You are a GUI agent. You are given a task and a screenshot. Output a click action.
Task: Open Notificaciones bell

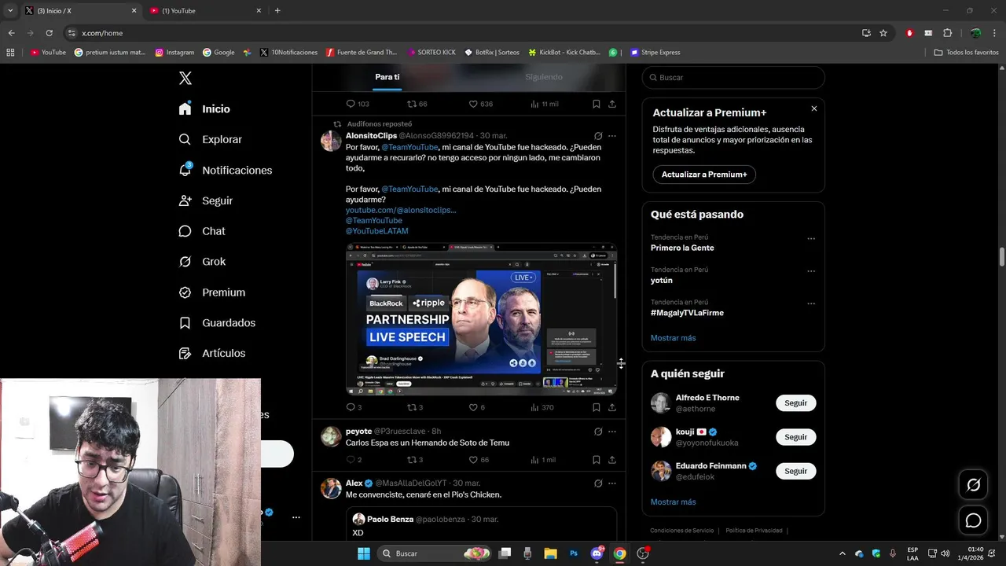coord(225,170)
